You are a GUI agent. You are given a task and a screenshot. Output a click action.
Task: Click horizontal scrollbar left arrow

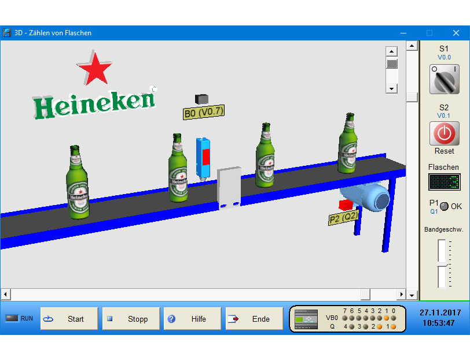coord(6,295)
